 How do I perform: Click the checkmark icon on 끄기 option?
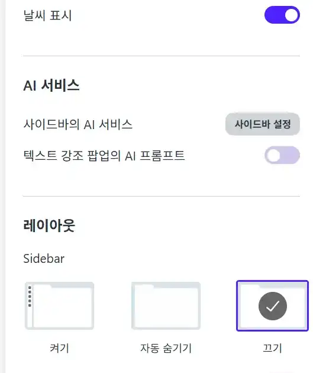273,306
